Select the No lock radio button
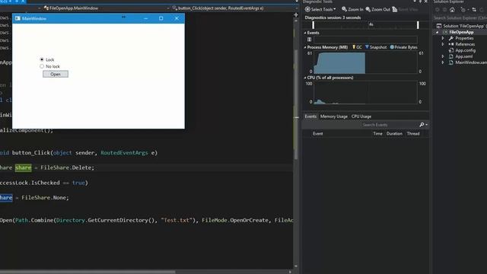The width and height of the screenshot is (487, 274). tap(42, 66)
